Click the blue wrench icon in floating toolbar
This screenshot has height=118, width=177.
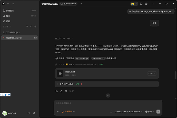(x=9, y=95)
